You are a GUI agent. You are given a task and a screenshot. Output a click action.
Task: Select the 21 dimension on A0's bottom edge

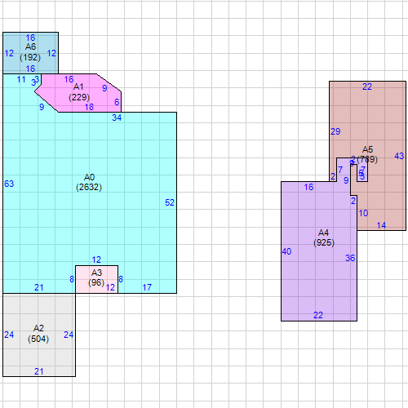coord(39,287)
